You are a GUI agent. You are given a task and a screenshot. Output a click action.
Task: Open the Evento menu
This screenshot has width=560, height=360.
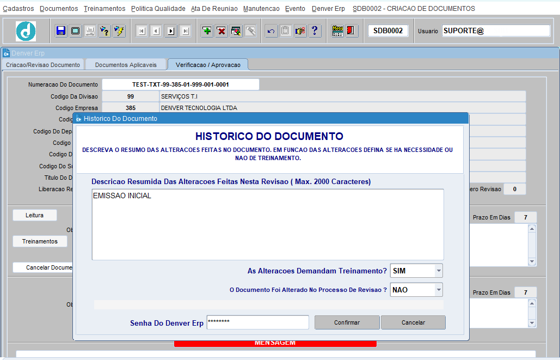pyautogui.click(x=296, y=9)
